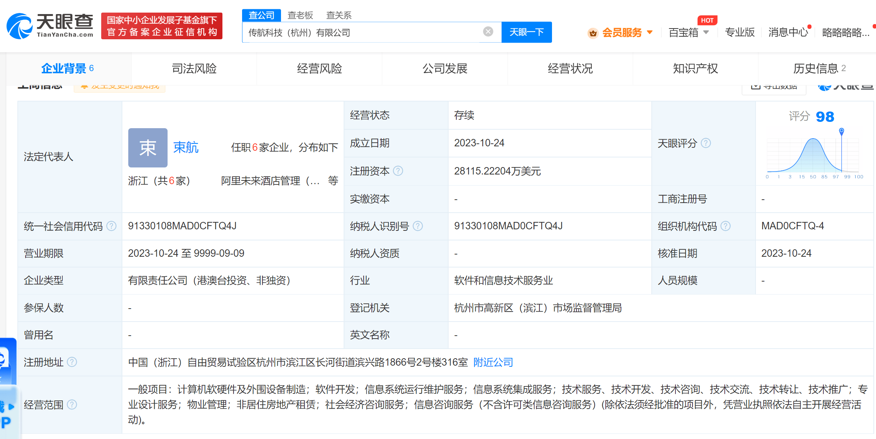Expand the 会员服务 dropdown arrow

click(649, 33)
